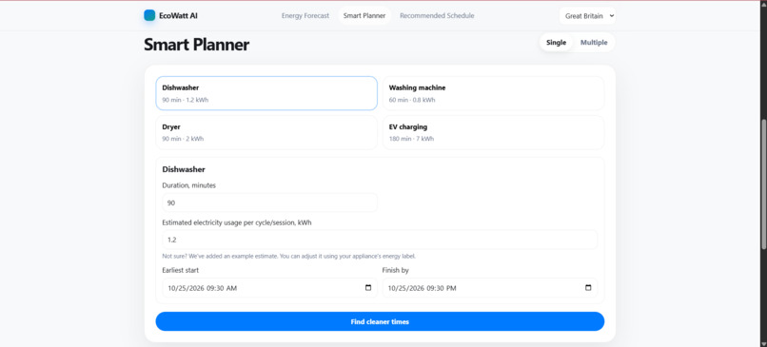
Task: Click the 'Not sure?' estimate hint text
Action: point(289,256)
